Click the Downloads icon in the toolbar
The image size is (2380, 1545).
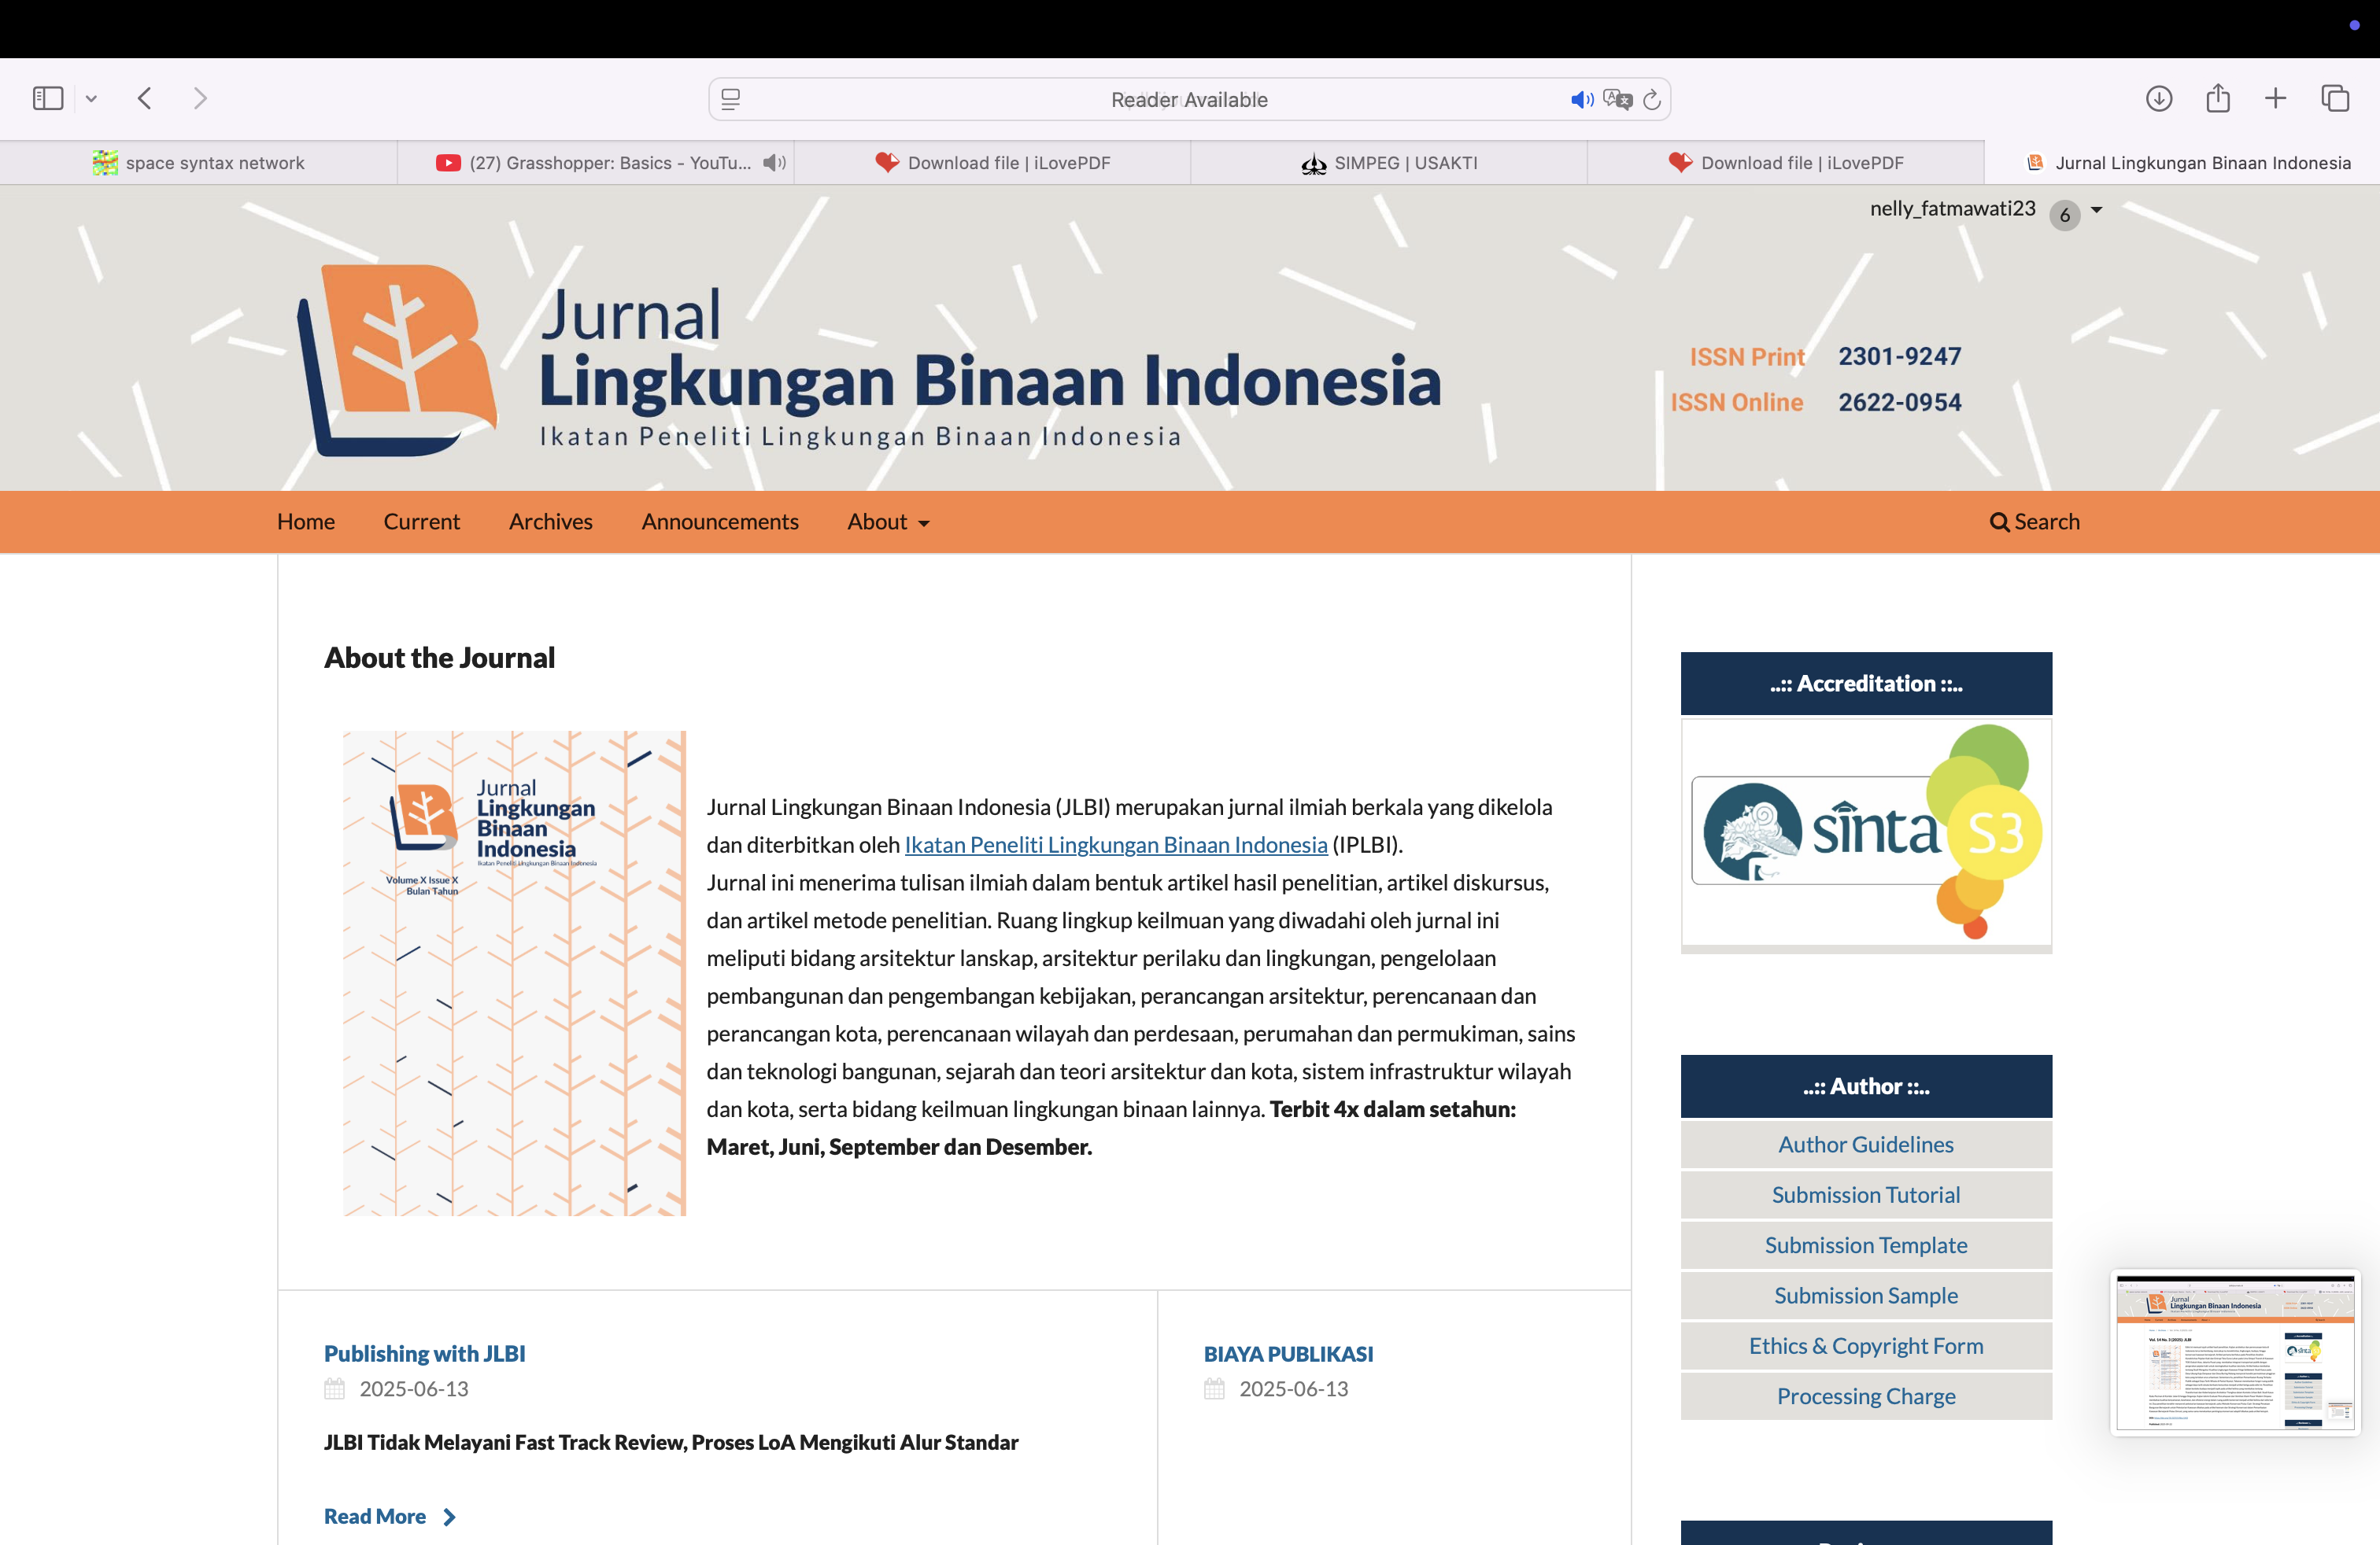pos(2158,98)
